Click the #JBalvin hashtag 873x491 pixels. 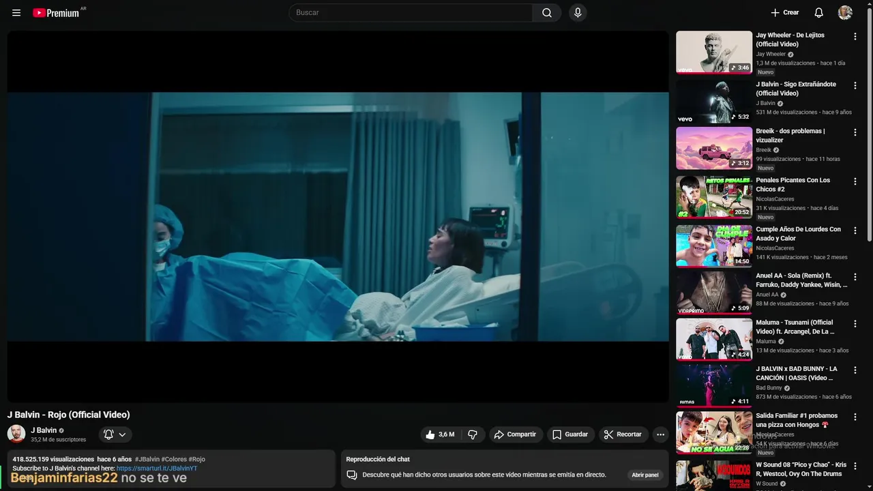(x=147, y=460)
